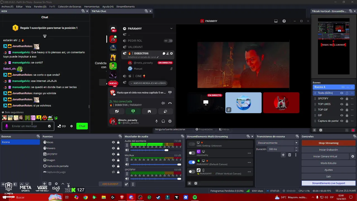Open Multi-Streaming settings gear
The image size is (357, 201).
196,183
